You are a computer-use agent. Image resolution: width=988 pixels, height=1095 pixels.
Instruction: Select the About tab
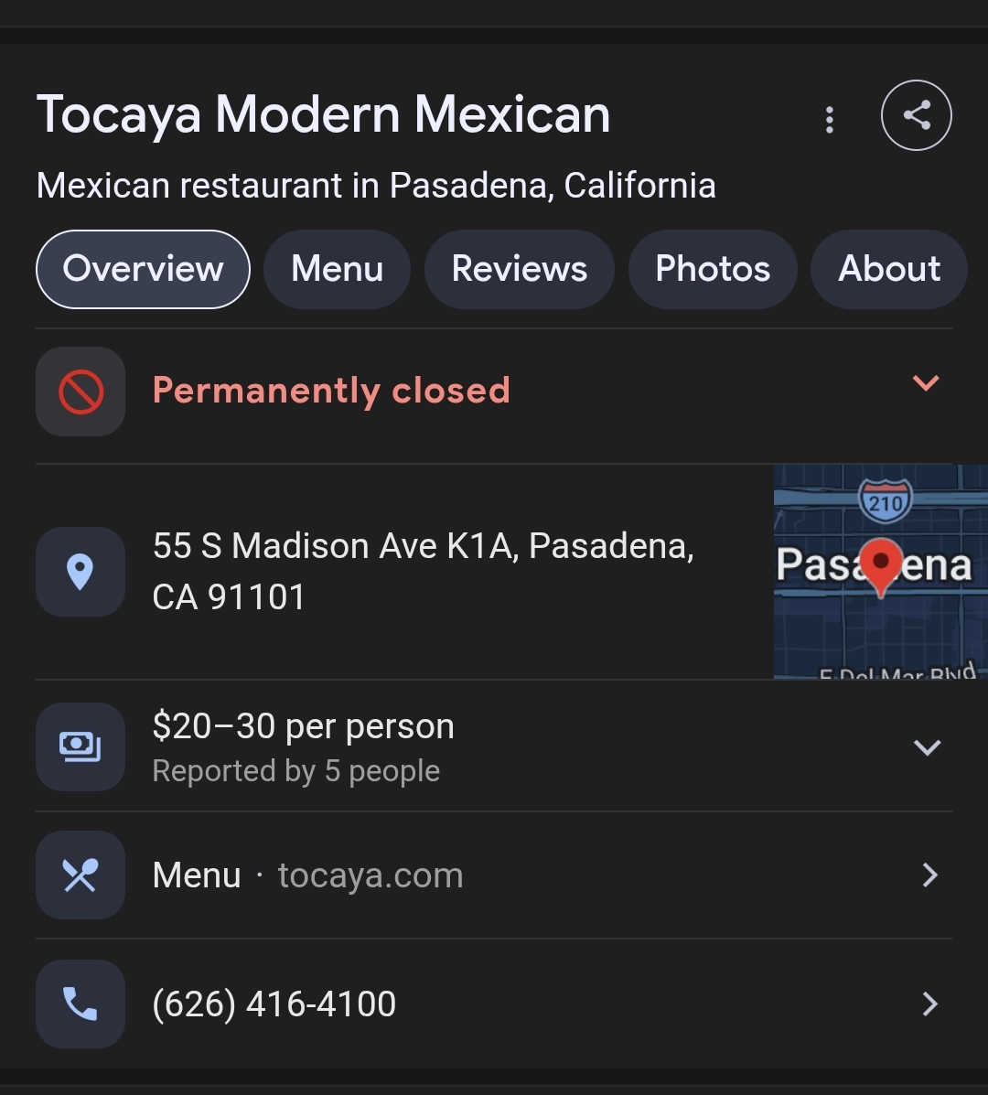click(889, 269)
